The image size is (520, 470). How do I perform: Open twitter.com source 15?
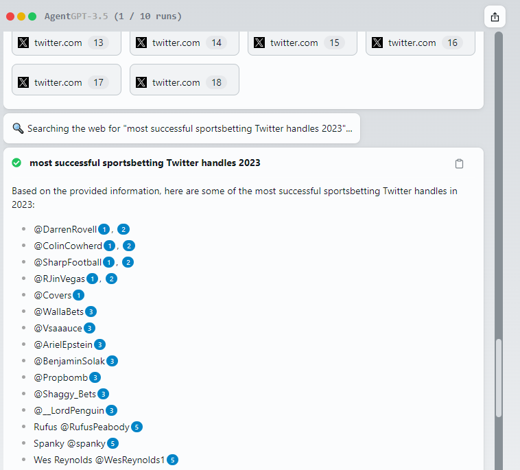click(x=303, y=43)
